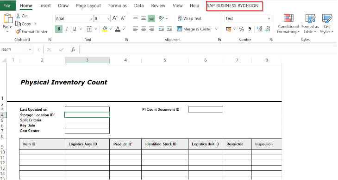Open Format as Table gallery
The width and height of the screenshot is (338, 180).
(x=310, y=24)
